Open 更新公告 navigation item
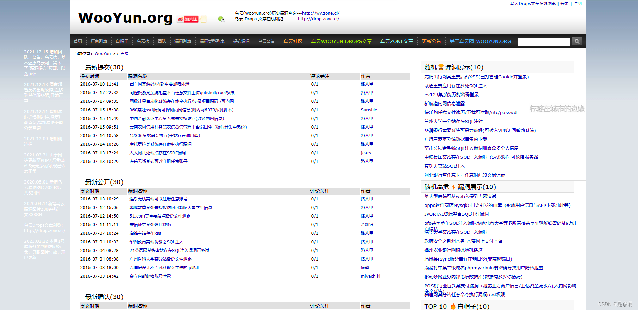 432,41
